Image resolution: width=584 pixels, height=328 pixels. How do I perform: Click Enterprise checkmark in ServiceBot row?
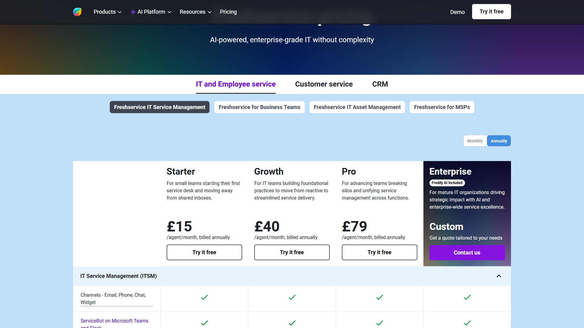[x=467, y=323]
